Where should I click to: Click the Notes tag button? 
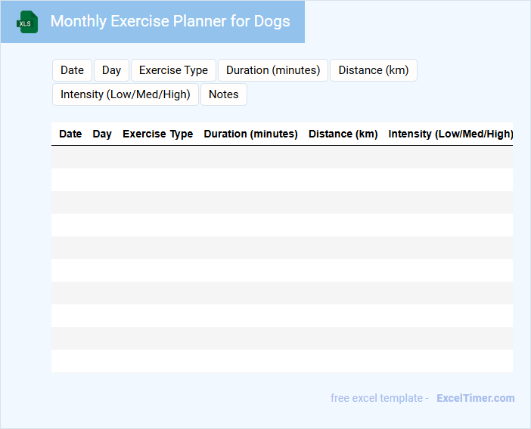pos(223,94)
